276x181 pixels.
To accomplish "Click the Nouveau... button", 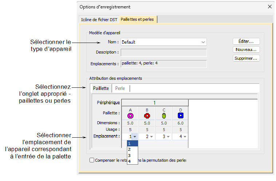I will (246, 50).
